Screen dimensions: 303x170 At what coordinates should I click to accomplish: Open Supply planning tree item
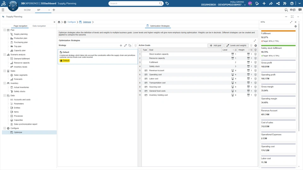pyautogui.click(x=21, y=34)
